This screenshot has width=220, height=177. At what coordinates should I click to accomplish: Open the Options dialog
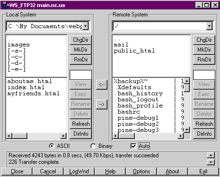(141, 171)
